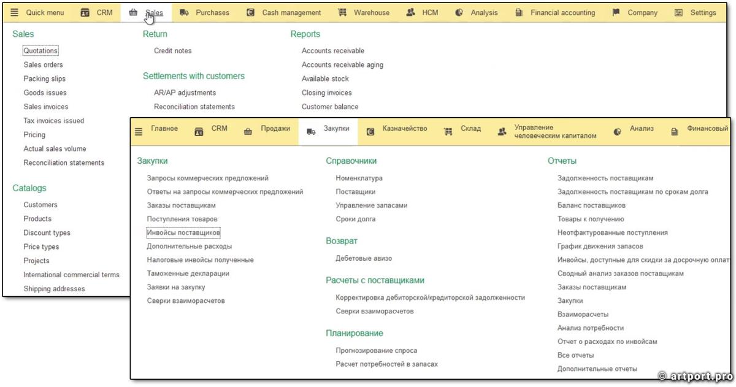The width and height of the screenshot is (736, 387).
Task: Click the HCM people icon
Action: [410, 12]
